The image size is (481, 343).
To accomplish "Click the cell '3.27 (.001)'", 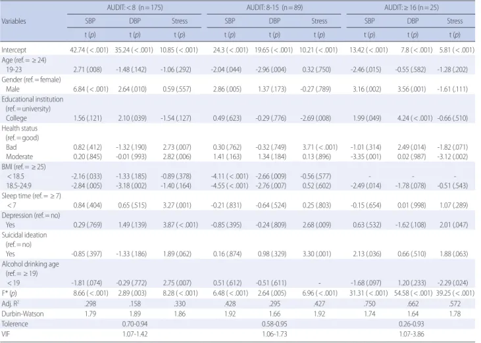I will [x=177, y=206].
